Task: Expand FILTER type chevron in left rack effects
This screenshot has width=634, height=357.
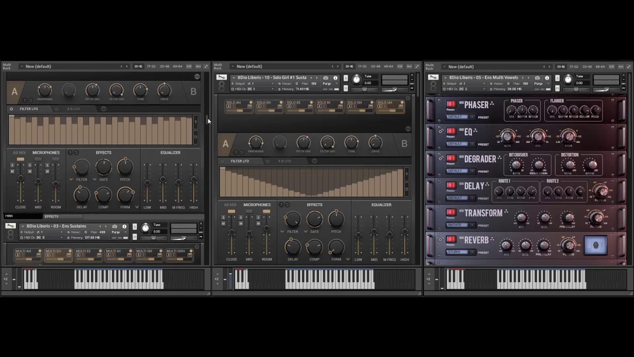Action: pyautogui.click(x=72, y=179)
